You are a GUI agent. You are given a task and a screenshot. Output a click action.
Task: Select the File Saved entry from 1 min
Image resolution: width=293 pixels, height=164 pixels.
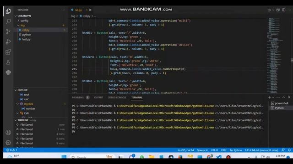tap(41, 129)
